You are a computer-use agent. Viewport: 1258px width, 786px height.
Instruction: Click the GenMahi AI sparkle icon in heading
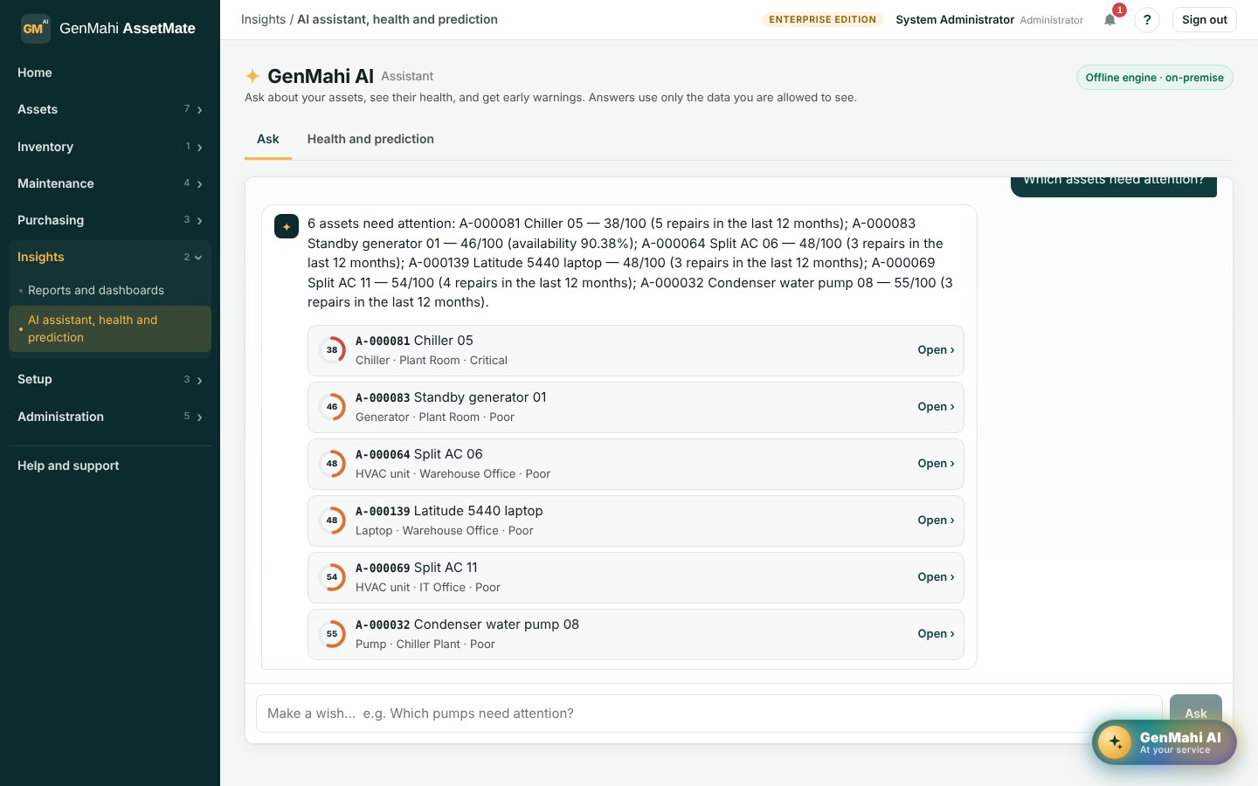[x=252, y=76]
